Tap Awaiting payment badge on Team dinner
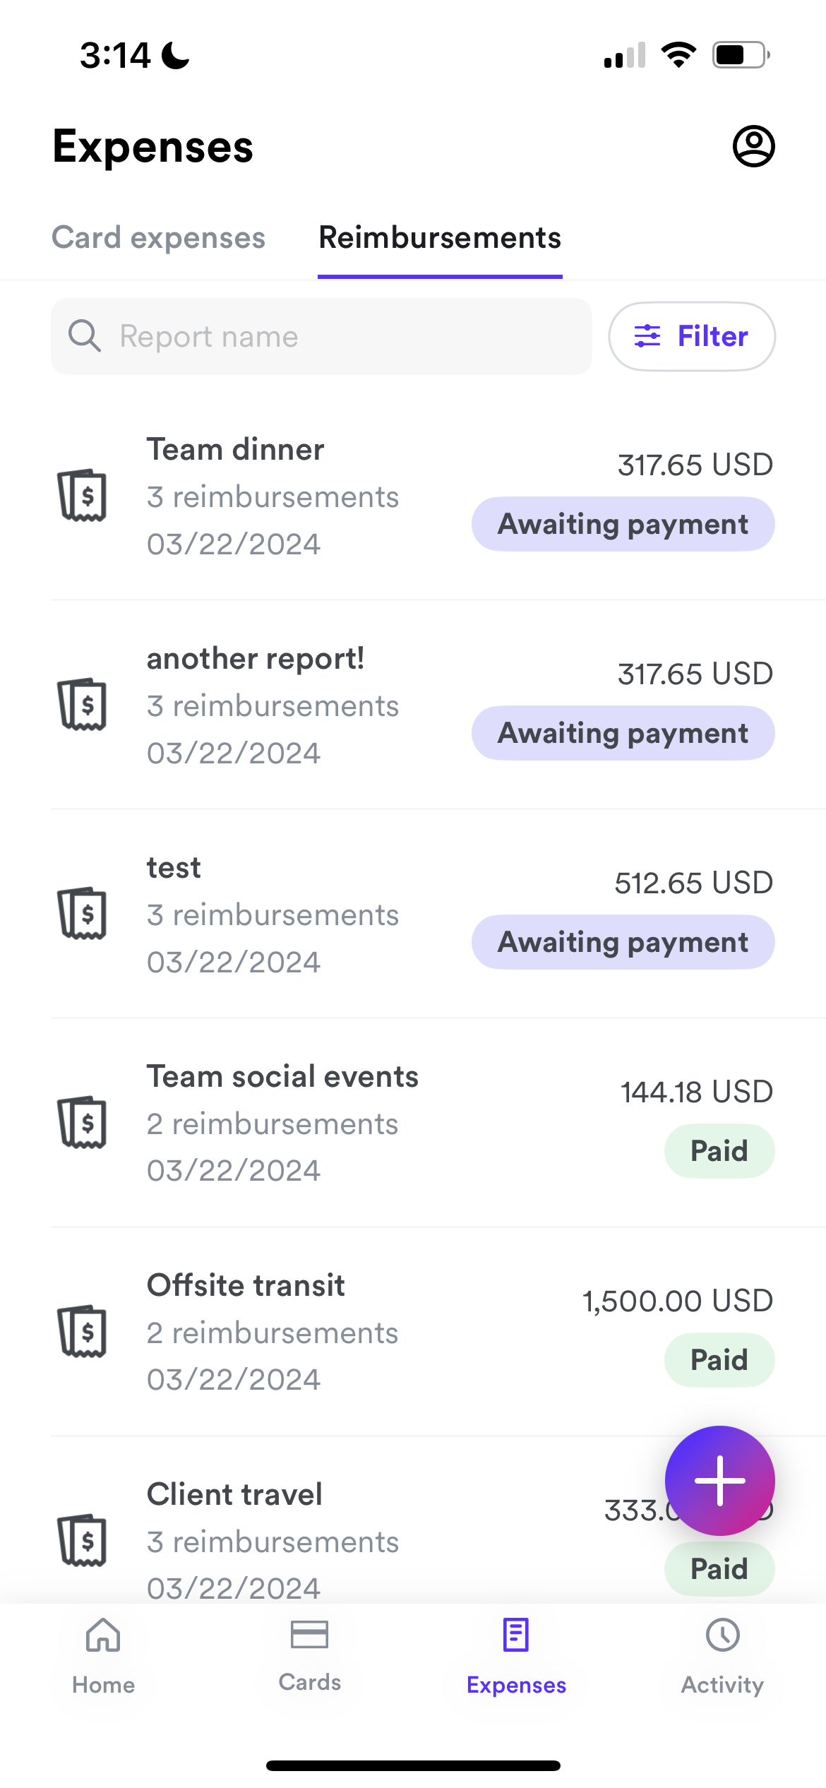 [623, 524]
